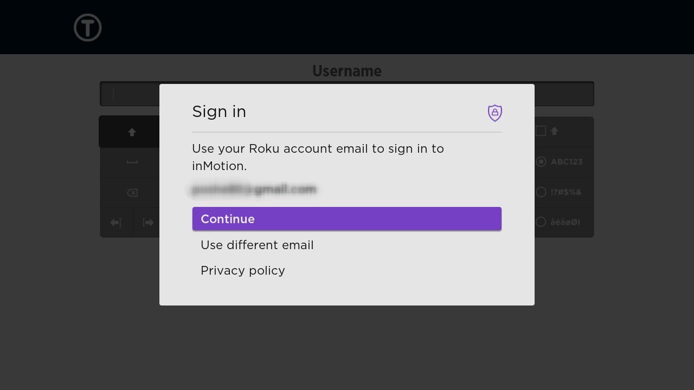
Task: Continue with the shown Roku email
Action: click(x=347, y=219)
